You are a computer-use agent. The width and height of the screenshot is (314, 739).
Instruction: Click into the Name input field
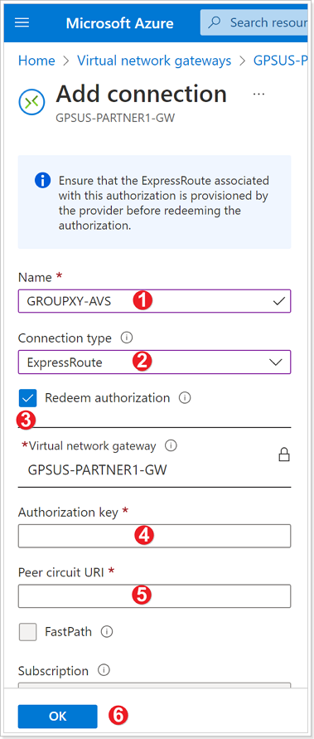coord(154,301)
